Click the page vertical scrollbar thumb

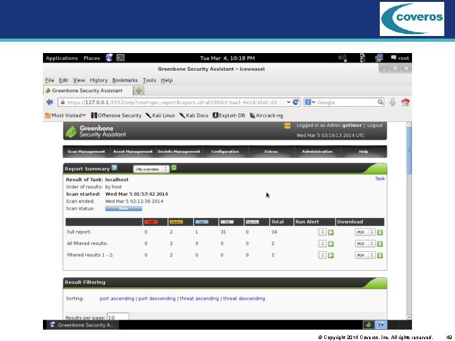[409, 151]
